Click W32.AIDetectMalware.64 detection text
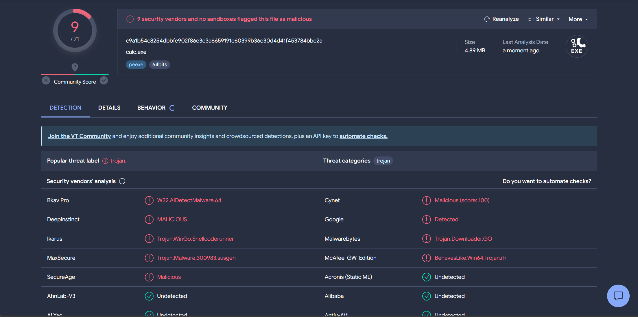Image resolution: width=638 pixels, height=317 pixels. point(189,200)
